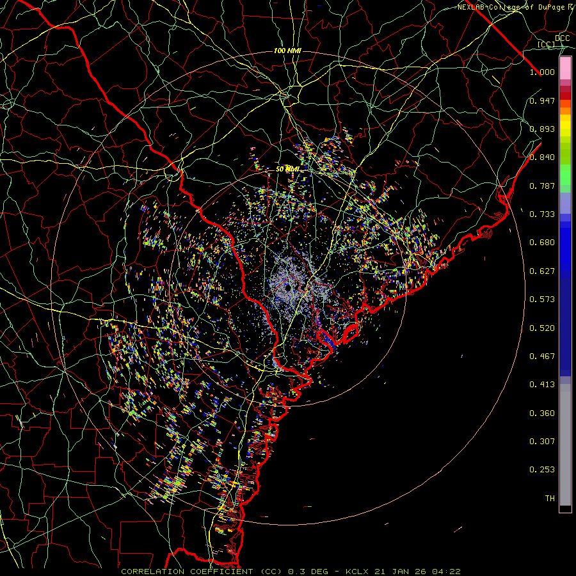Viewport: 576px width, 576px height.
Task: Pick the pink top color bar segment
Action: point(565,68)
